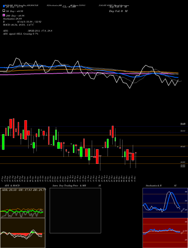Viewport: 188px width, 248px height.
Task: Click the 'ADX signal: SELL Growing @ 7%' text
Action: click(21, 34)
